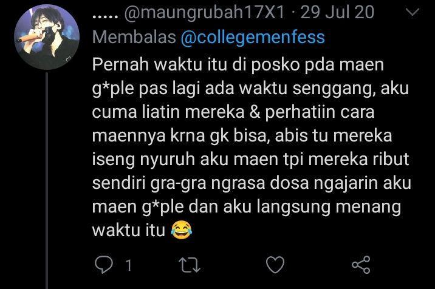
Task: Expand the tweet options chevron
Action: tap(413, 12)
